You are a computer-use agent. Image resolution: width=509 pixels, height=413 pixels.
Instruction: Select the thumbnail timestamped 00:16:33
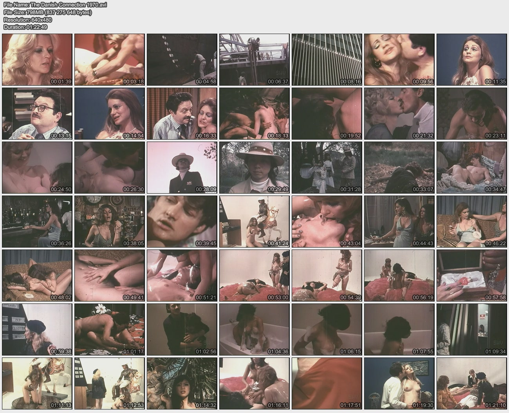coord(182,113)
